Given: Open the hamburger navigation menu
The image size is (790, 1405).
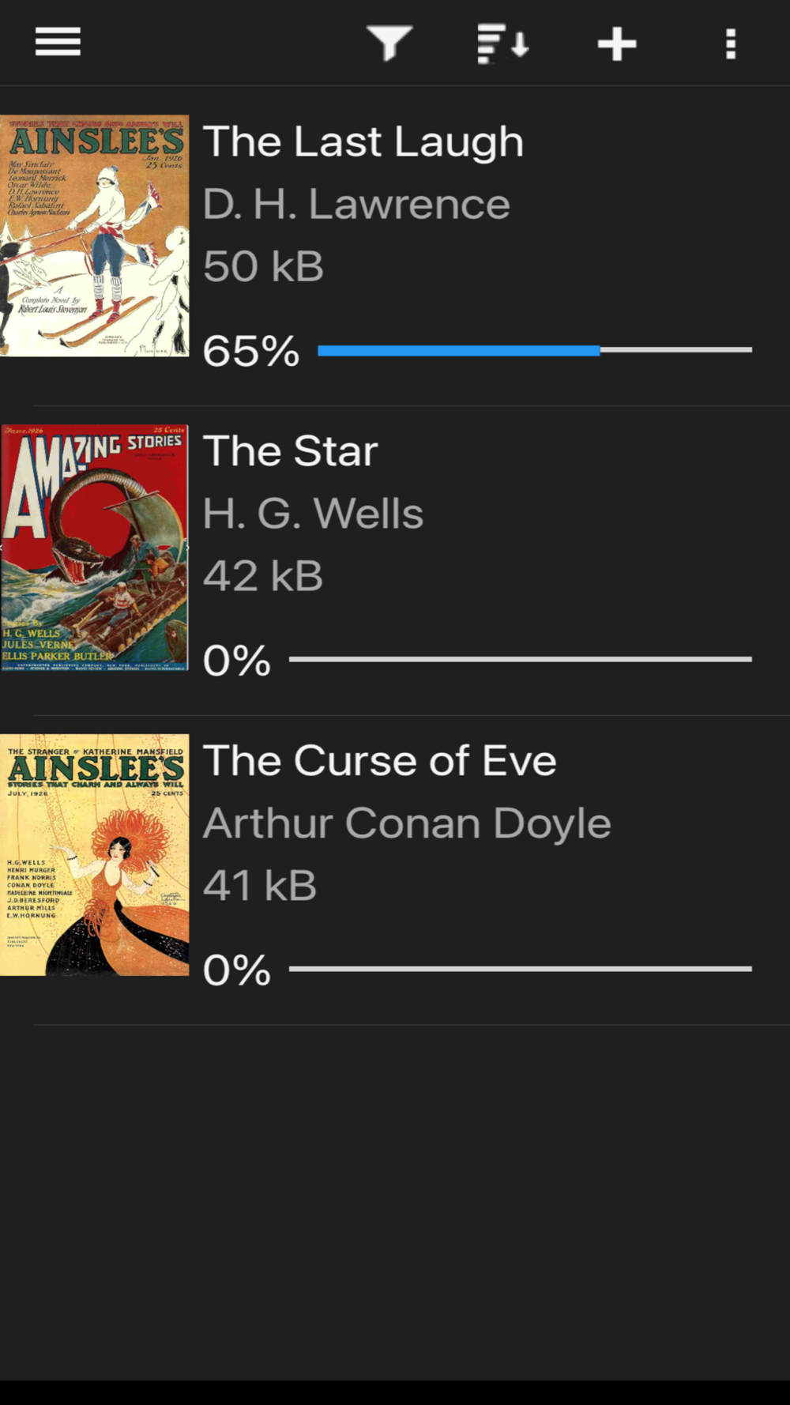Looking at the screenshot, I should pyautogui.click(x=58, y=42).
